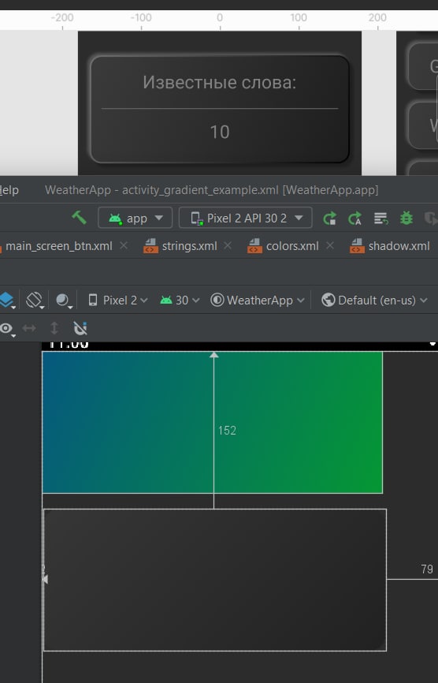438x683 pixels.
Task: Expand the Default (en-us) locale dropdown
Action: tap(374, 300)
